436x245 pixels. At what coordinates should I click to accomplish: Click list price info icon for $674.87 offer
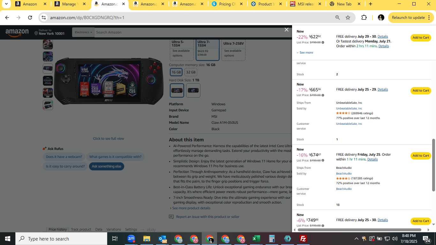coord(323,160)
